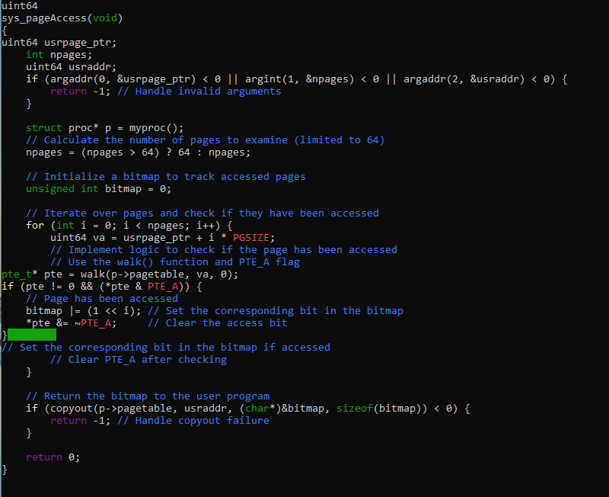The width and height of the screenshot is (609, 497).
Task: Click the 'uint64 usraddr;' declaration line
Action: pyautogui.click(x=71, y=67)
